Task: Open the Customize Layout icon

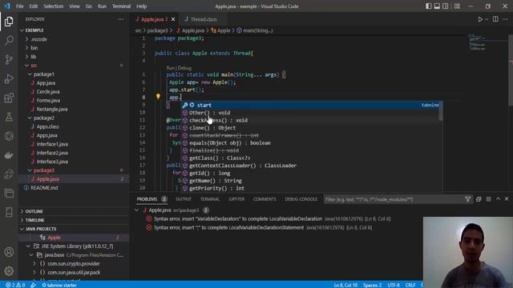Action: 457,6
